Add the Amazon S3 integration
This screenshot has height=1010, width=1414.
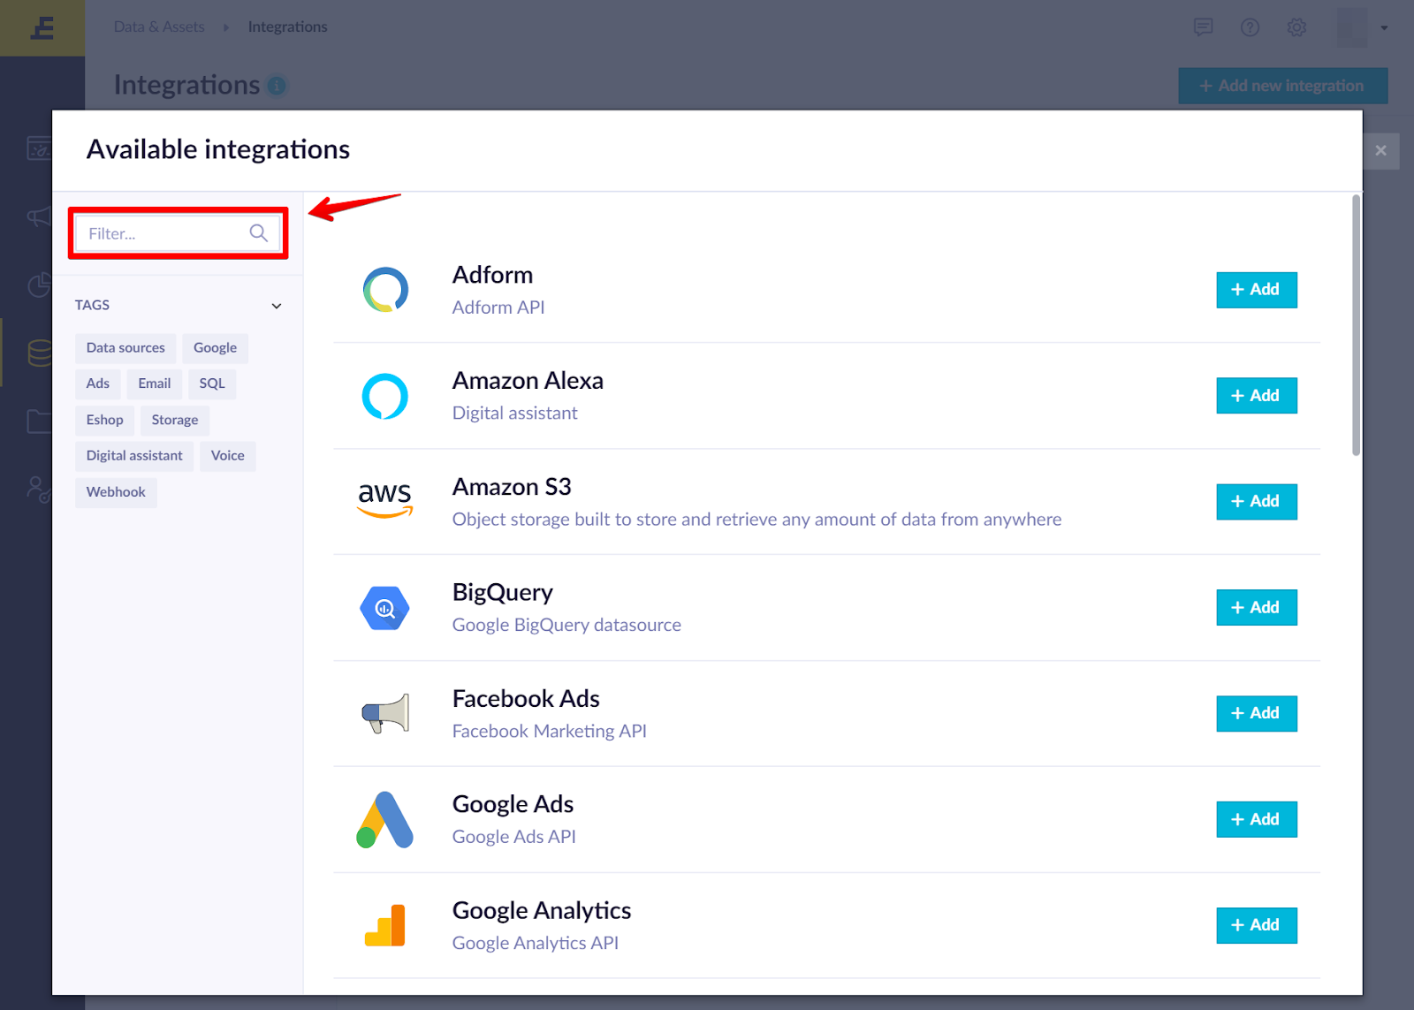(x=1256, y=502)
